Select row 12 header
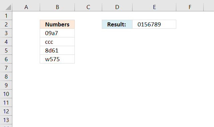The height and width of the screenshot is (127, 214). pos(6,111)
